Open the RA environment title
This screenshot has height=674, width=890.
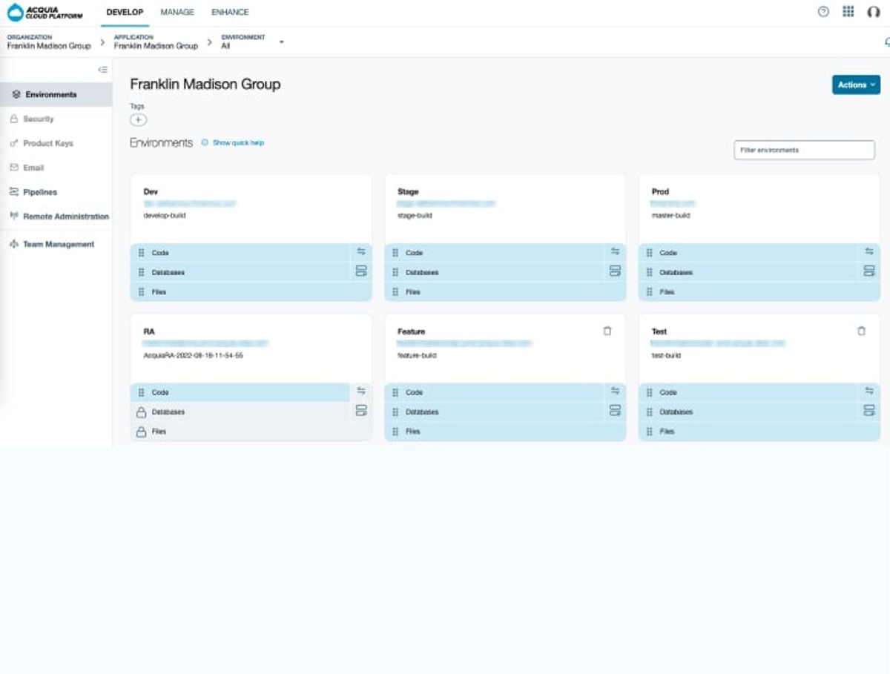(x=148, y=331)
